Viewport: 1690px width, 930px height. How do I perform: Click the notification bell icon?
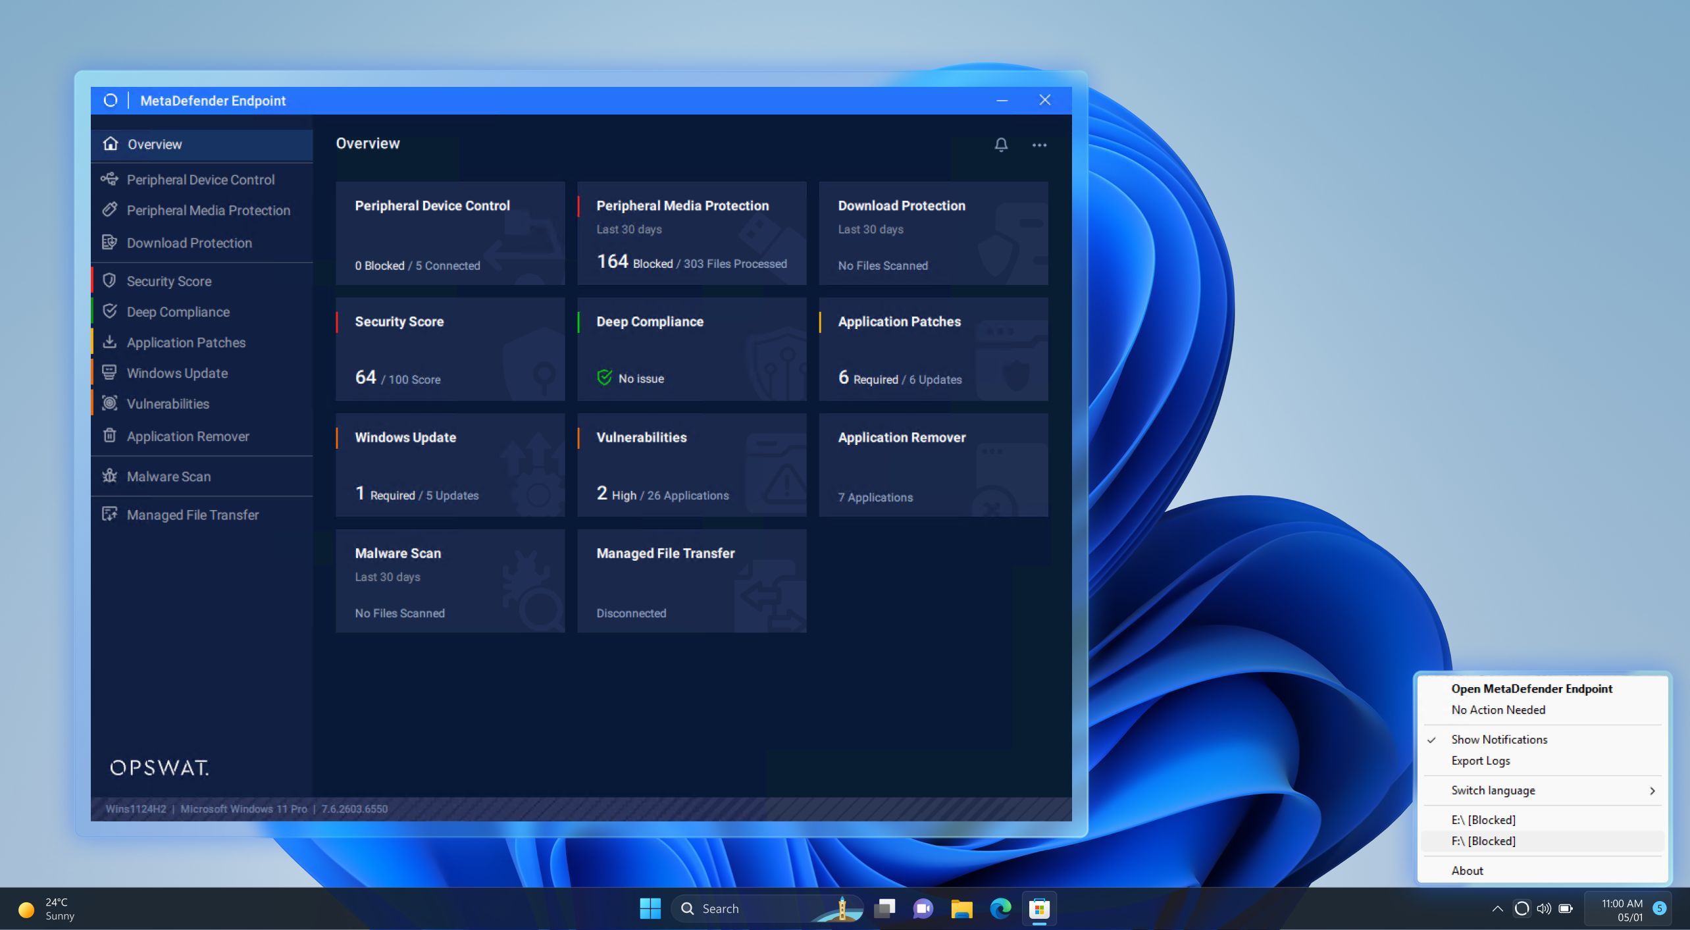tap(1000, 145)
